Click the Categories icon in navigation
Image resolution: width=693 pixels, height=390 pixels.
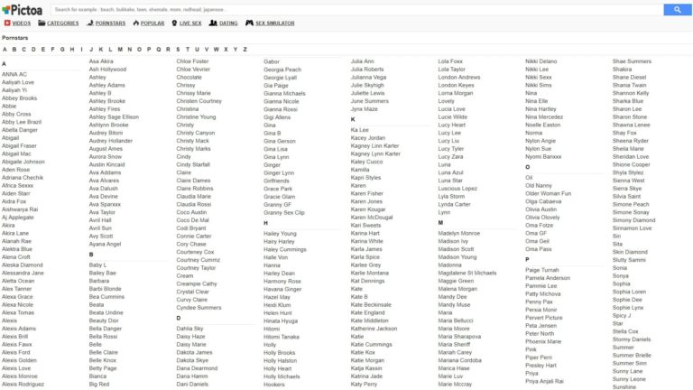coord(42,23)
